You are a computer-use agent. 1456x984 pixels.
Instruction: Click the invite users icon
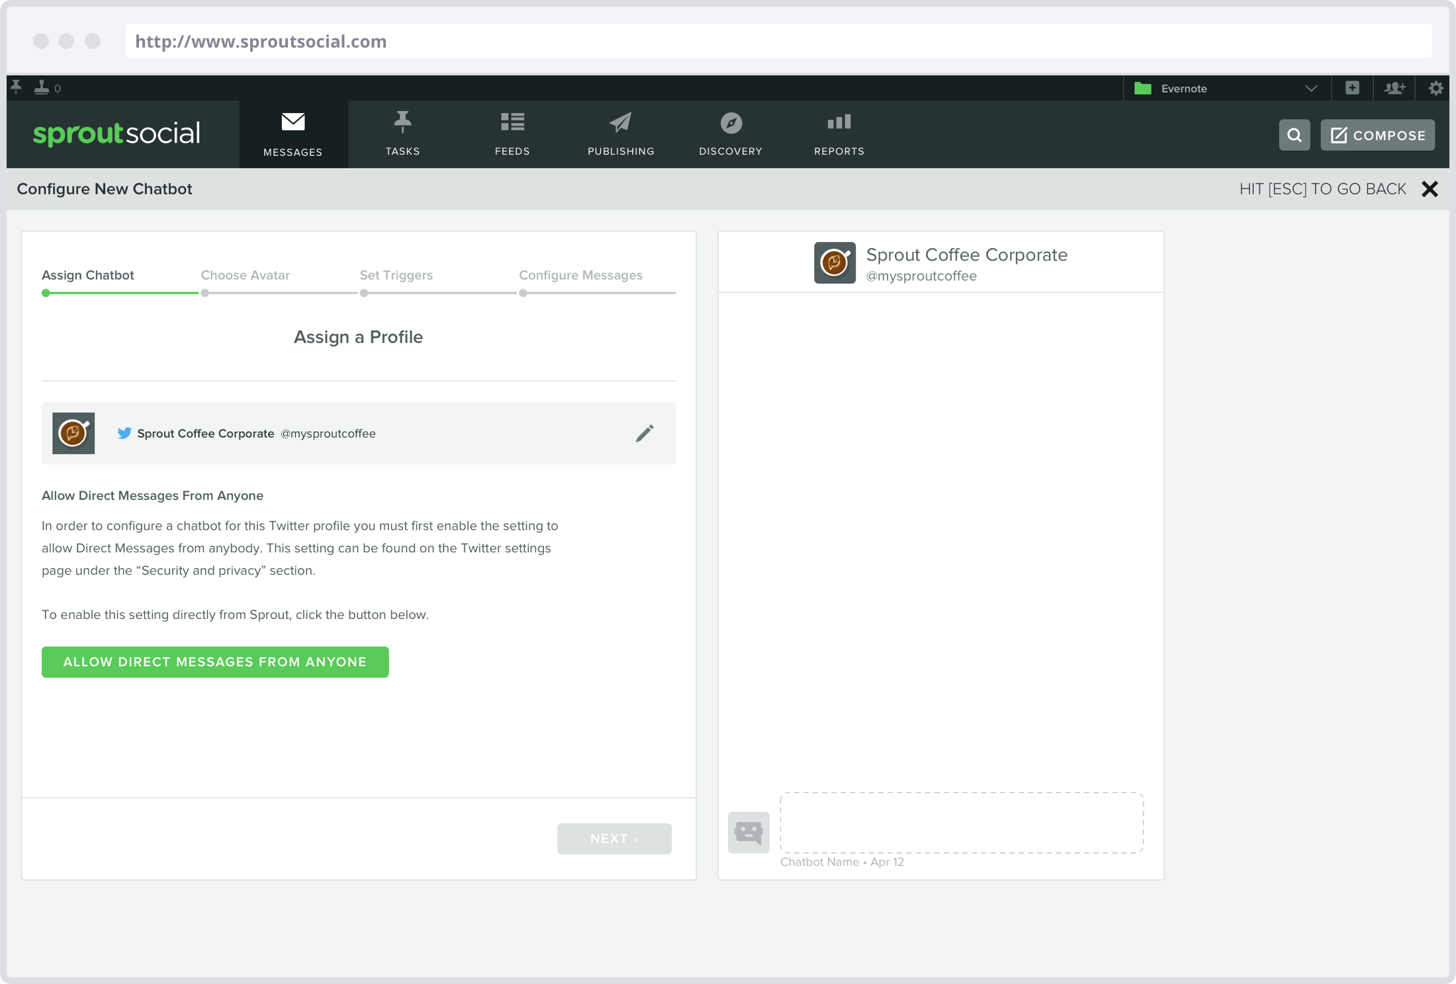point(1394,88)
